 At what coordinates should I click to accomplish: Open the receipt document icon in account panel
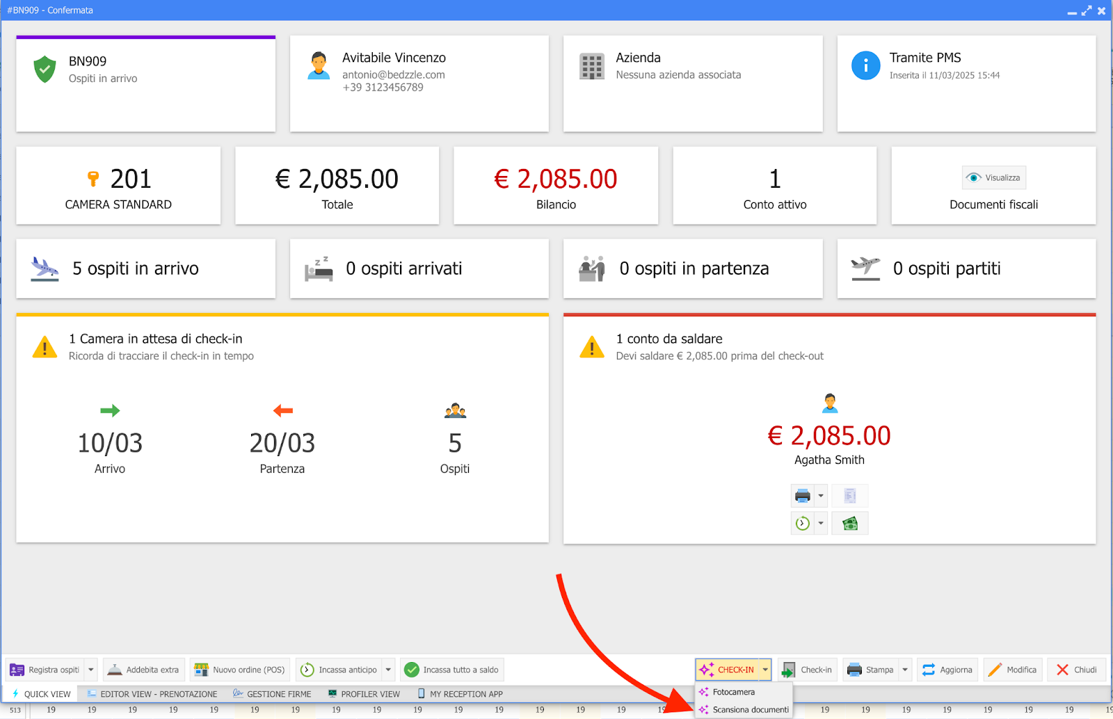click(x=850, y=496)
